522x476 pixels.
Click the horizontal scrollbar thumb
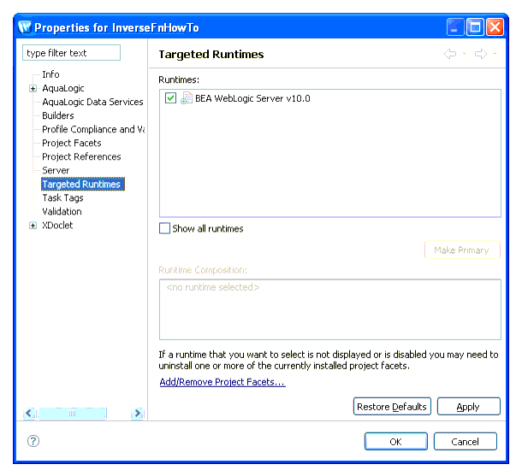[x=72, y=413]
